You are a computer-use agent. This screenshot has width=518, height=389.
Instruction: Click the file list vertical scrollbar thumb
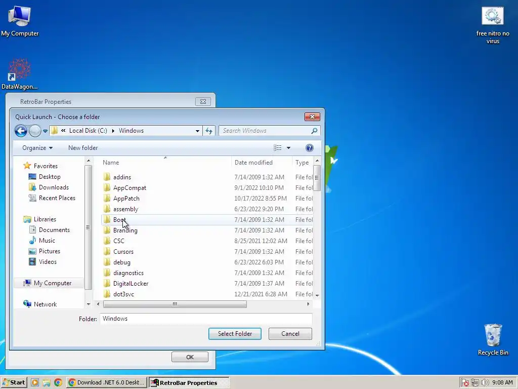317,178
